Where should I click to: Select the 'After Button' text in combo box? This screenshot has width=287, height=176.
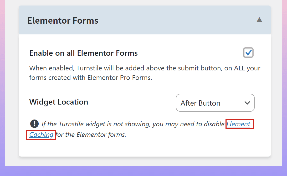pyautogui.click(x=200, y=103)
